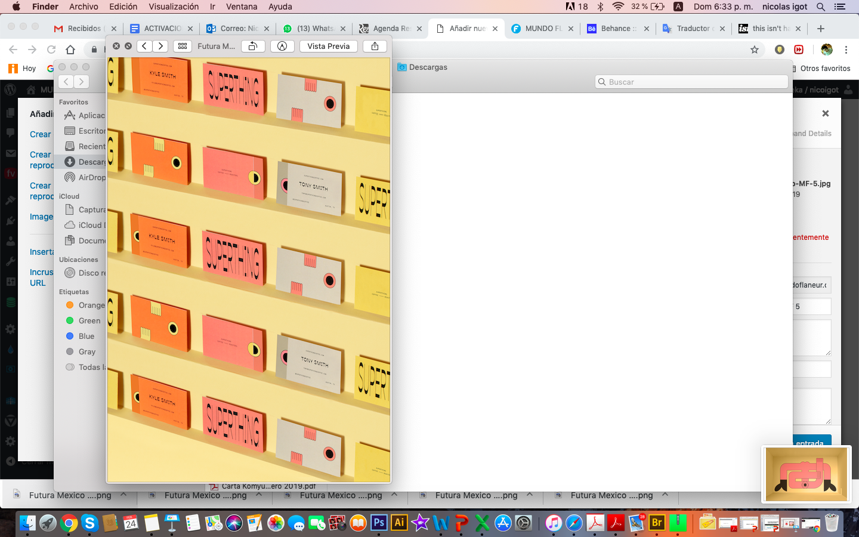Launch Photoshop from the dock
The width and height of the screenshot is (859, 537).
(379, 523)
